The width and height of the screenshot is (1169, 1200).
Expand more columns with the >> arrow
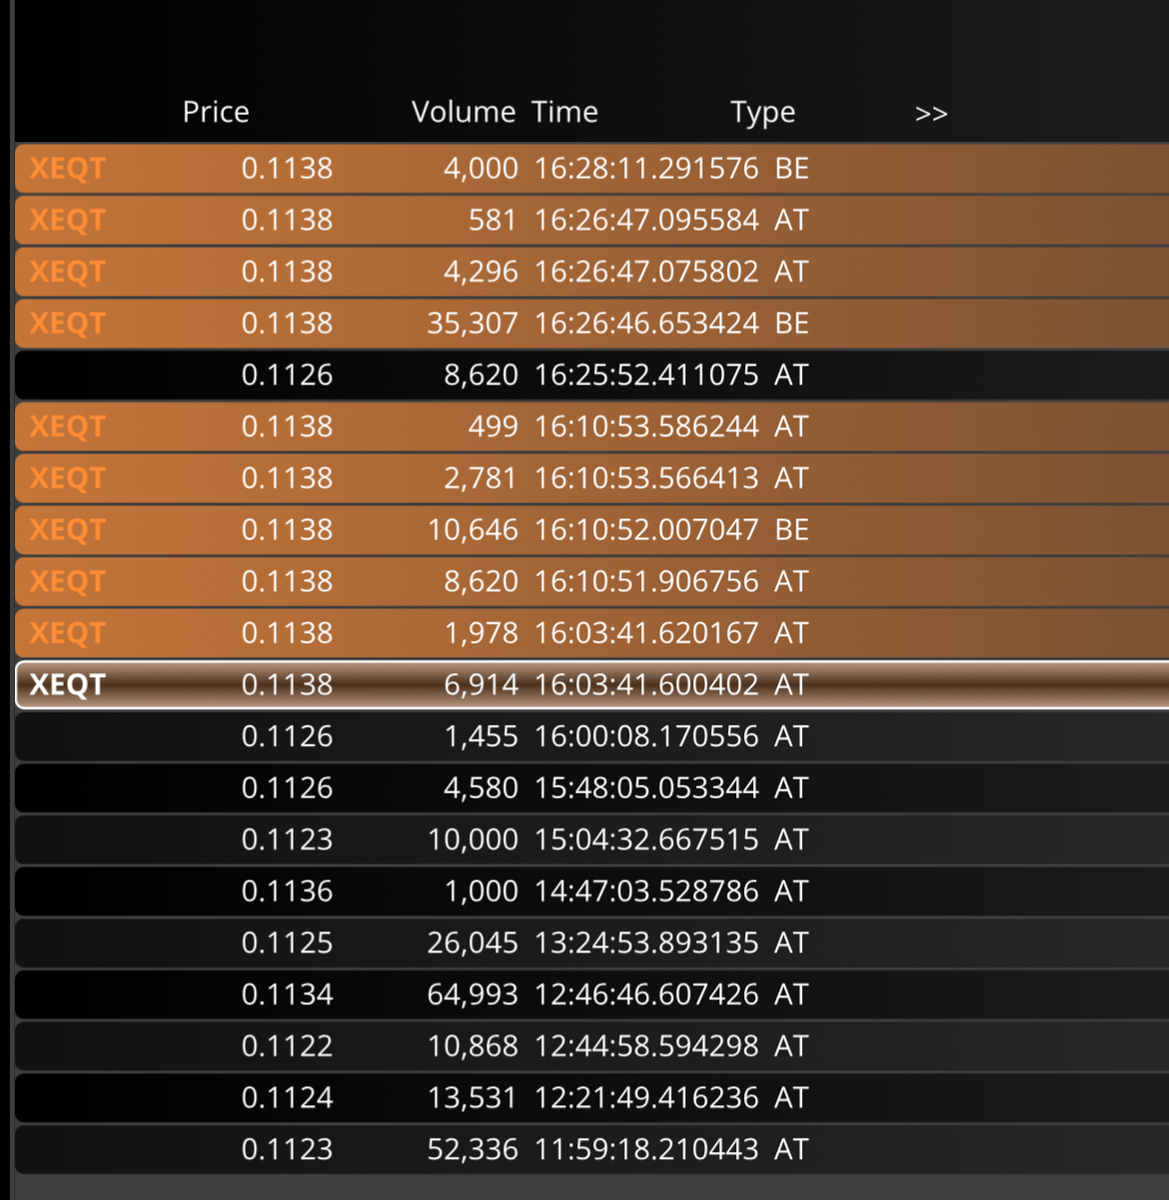click(930, 114)
